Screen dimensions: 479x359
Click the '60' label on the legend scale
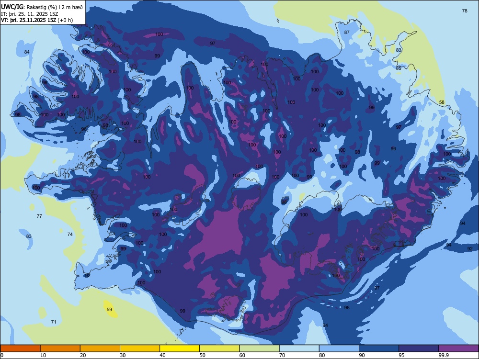(x=242, y=355)
